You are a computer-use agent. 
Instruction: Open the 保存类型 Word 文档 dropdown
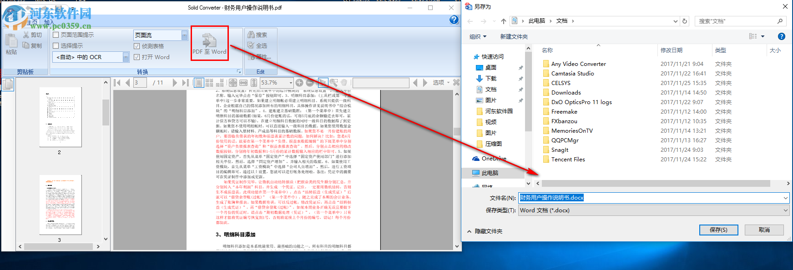point(654,210)
